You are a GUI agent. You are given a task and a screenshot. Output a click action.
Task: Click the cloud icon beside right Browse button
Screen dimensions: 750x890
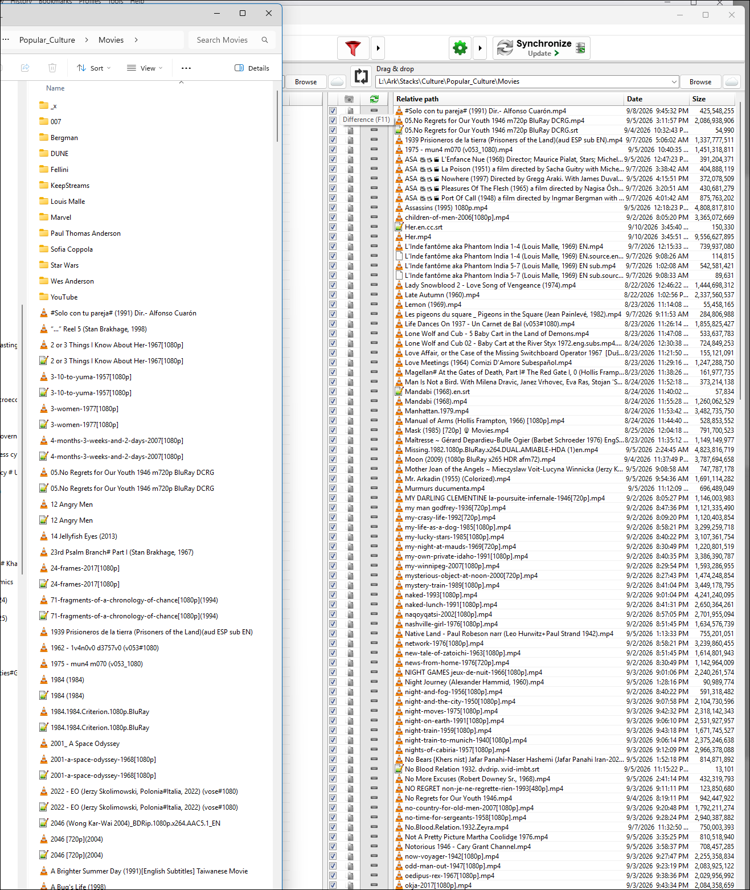(x=732, y=82)
